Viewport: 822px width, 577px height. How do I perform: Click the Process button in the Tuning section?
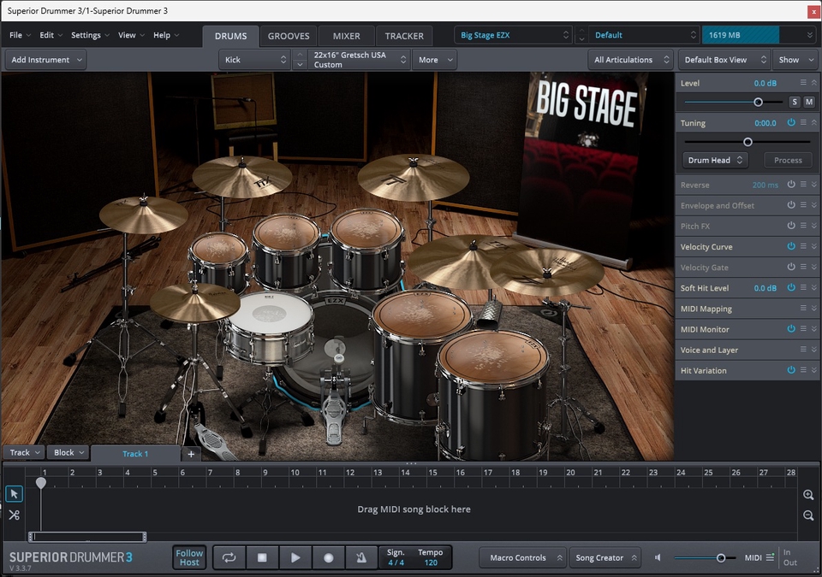(787, 160)
